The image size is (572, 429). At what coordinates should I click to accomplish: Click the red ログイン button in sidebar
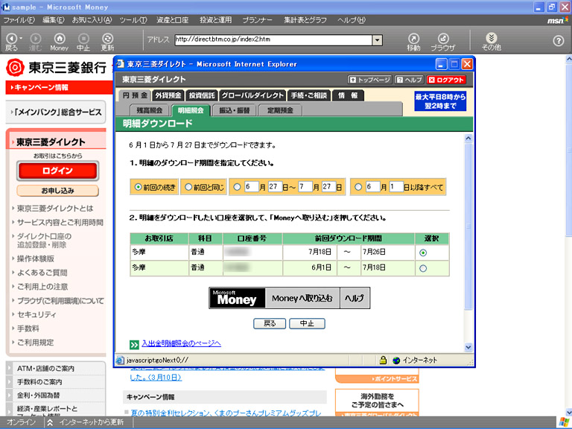click(57, 171)
